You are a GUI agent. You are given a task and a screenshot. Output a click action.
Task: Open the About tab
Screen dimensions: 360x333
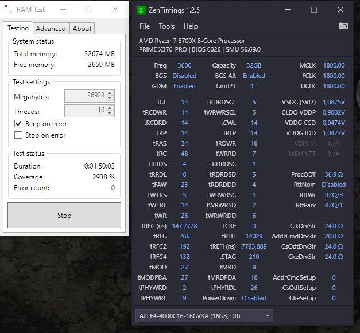pos(82,29)
